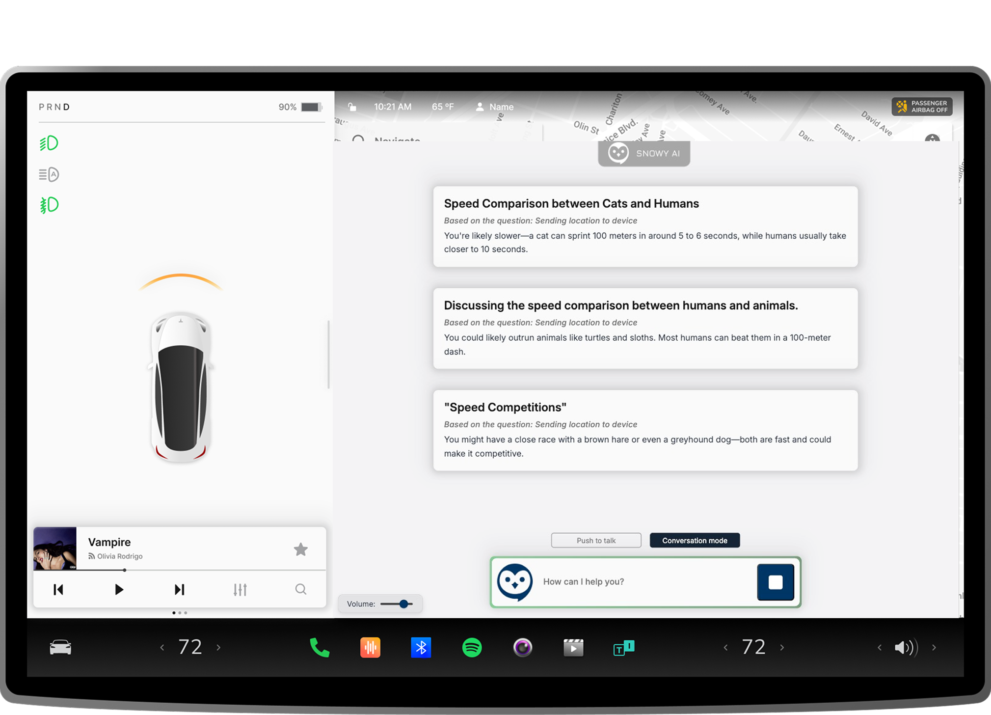Viewport: 991px width, 715px height.
Task: Launch Spotify from the bottom bar
Action: 472,647
